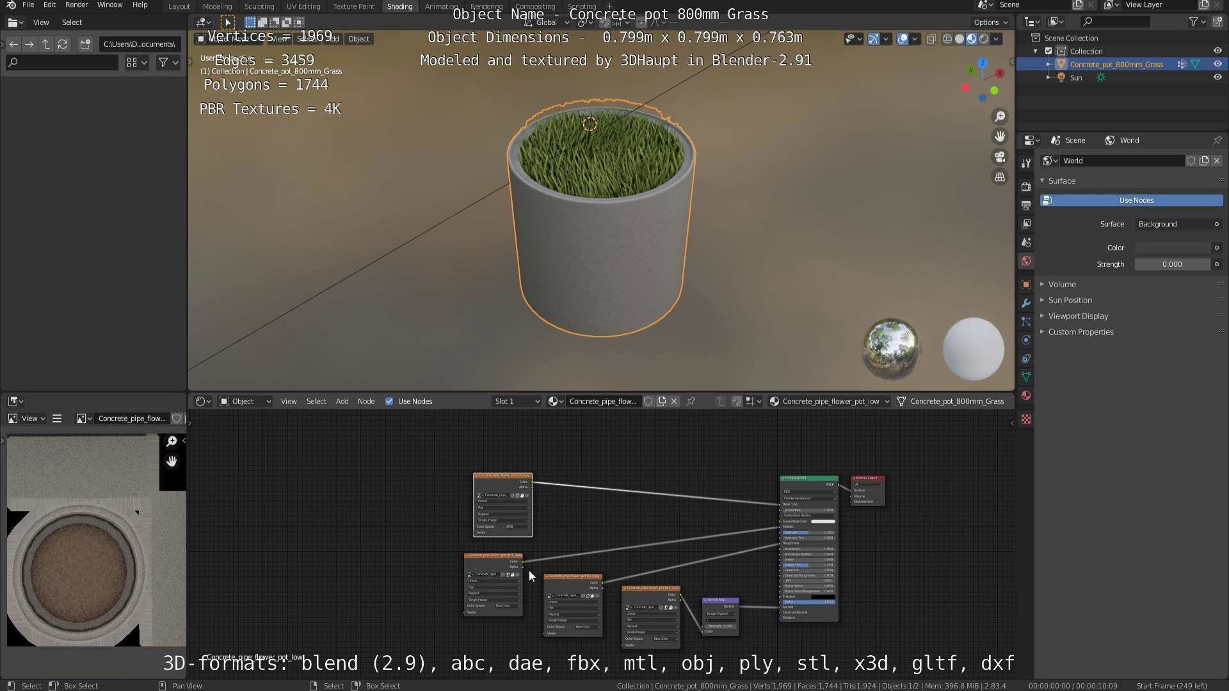Zoom the image editor with magnifier
This screenshot has width=1229, height=691.
point(172,441)
